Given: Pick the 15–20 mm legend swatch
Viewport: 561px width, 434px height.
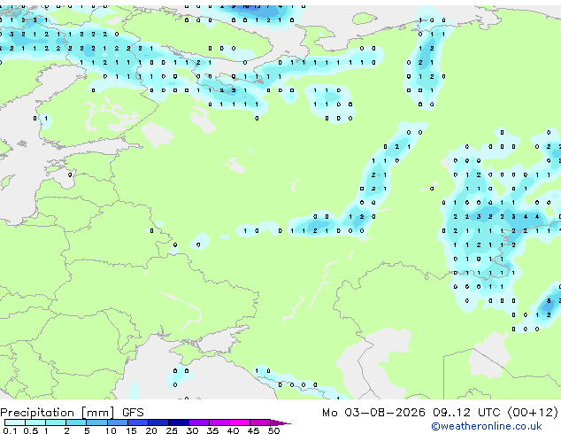Looking at the screenshot, I should tap(138, 422).
